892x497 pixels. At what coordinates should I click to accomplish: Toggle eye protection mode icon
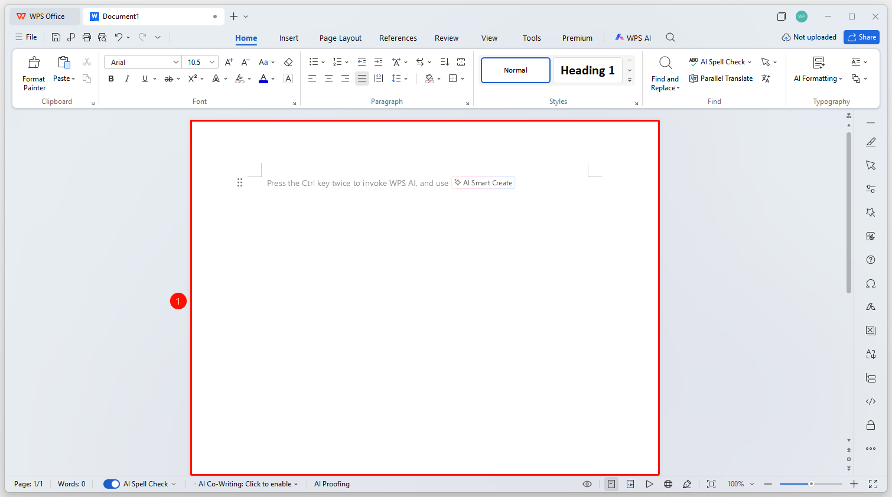point(587,484)
